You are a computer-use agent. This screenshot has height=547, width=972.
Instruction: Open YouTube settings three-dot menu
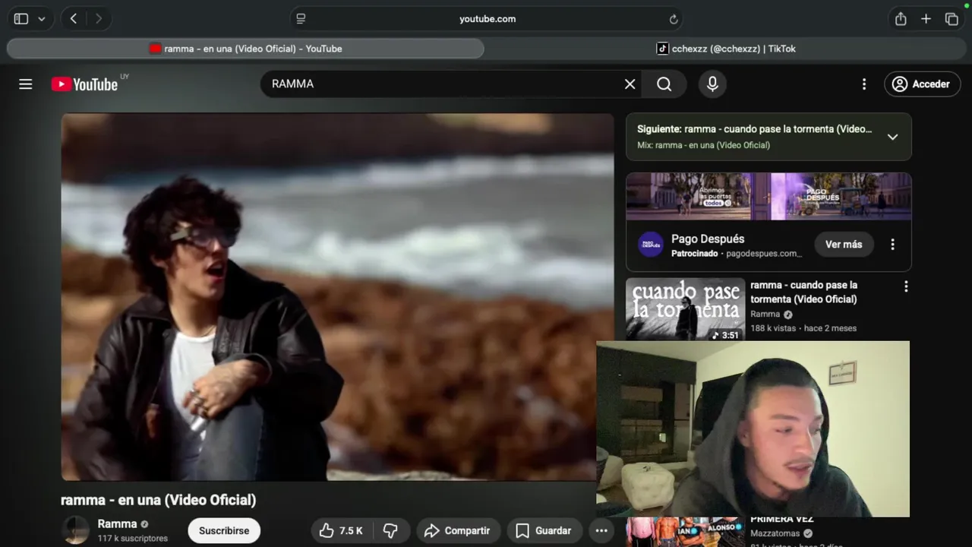863,84
